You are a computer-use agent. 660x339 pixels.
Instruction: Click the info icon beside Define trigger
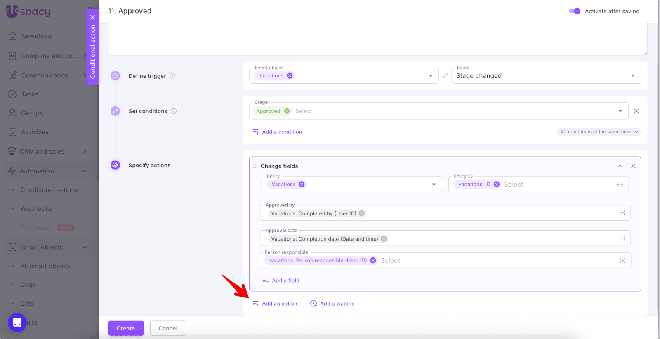tap(172, 76)
